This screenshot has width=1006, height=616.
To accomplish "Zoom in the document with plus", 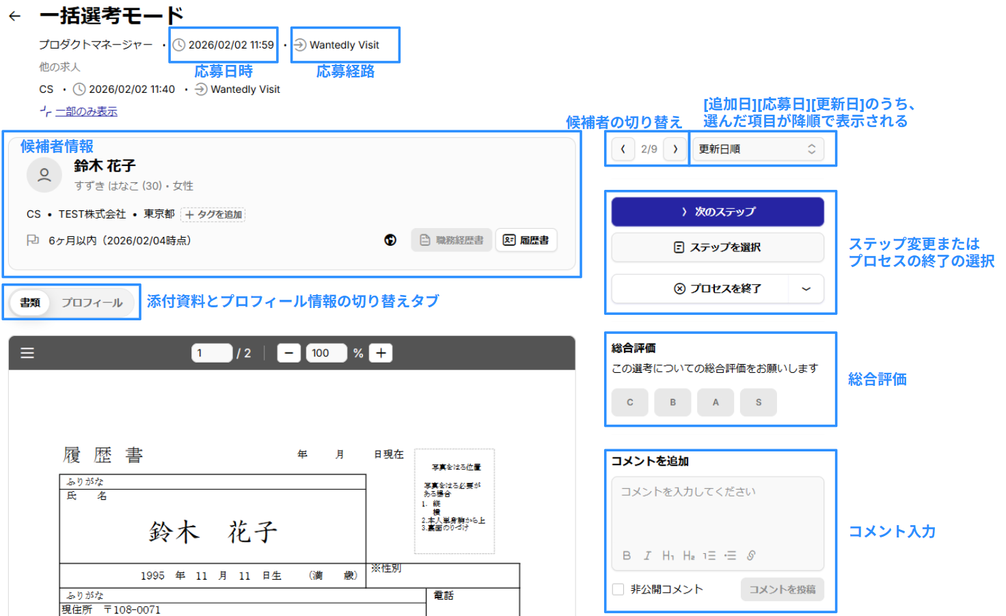I will click(x=381, y=353).
